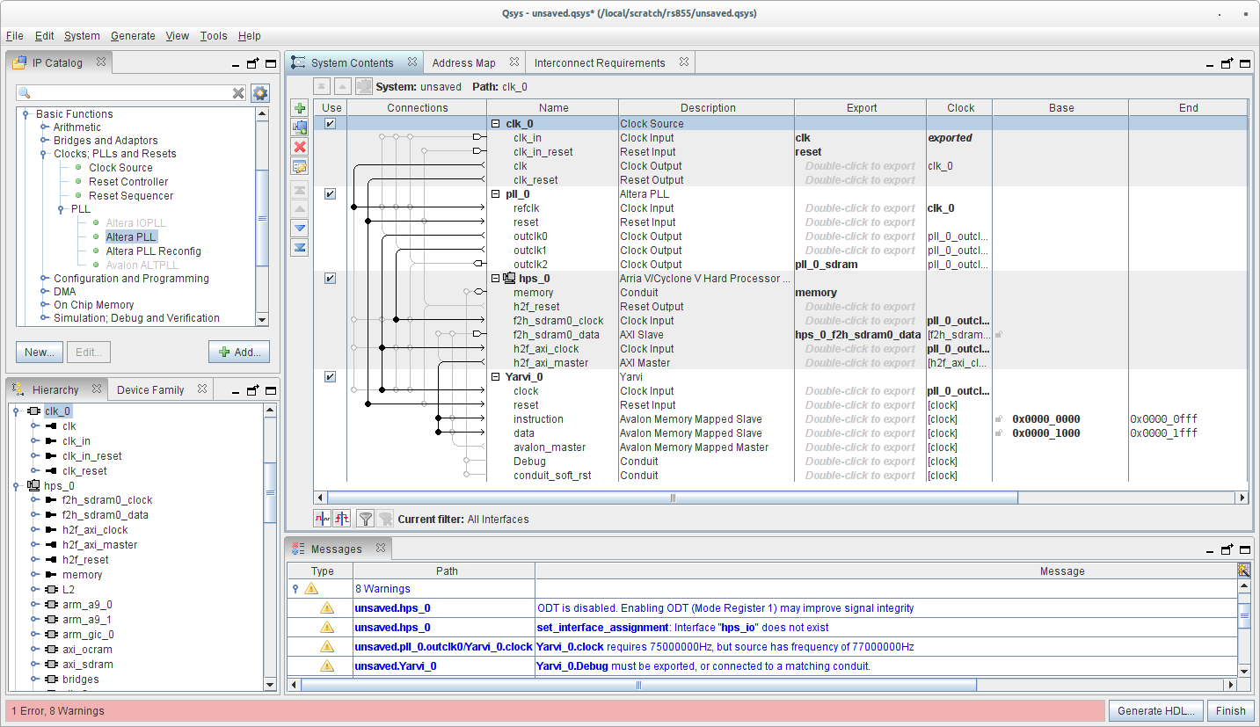Click the red X remove component icon
Image resolution: width=1260 pixels, height=727 pixels.
(x=300, y=147)
